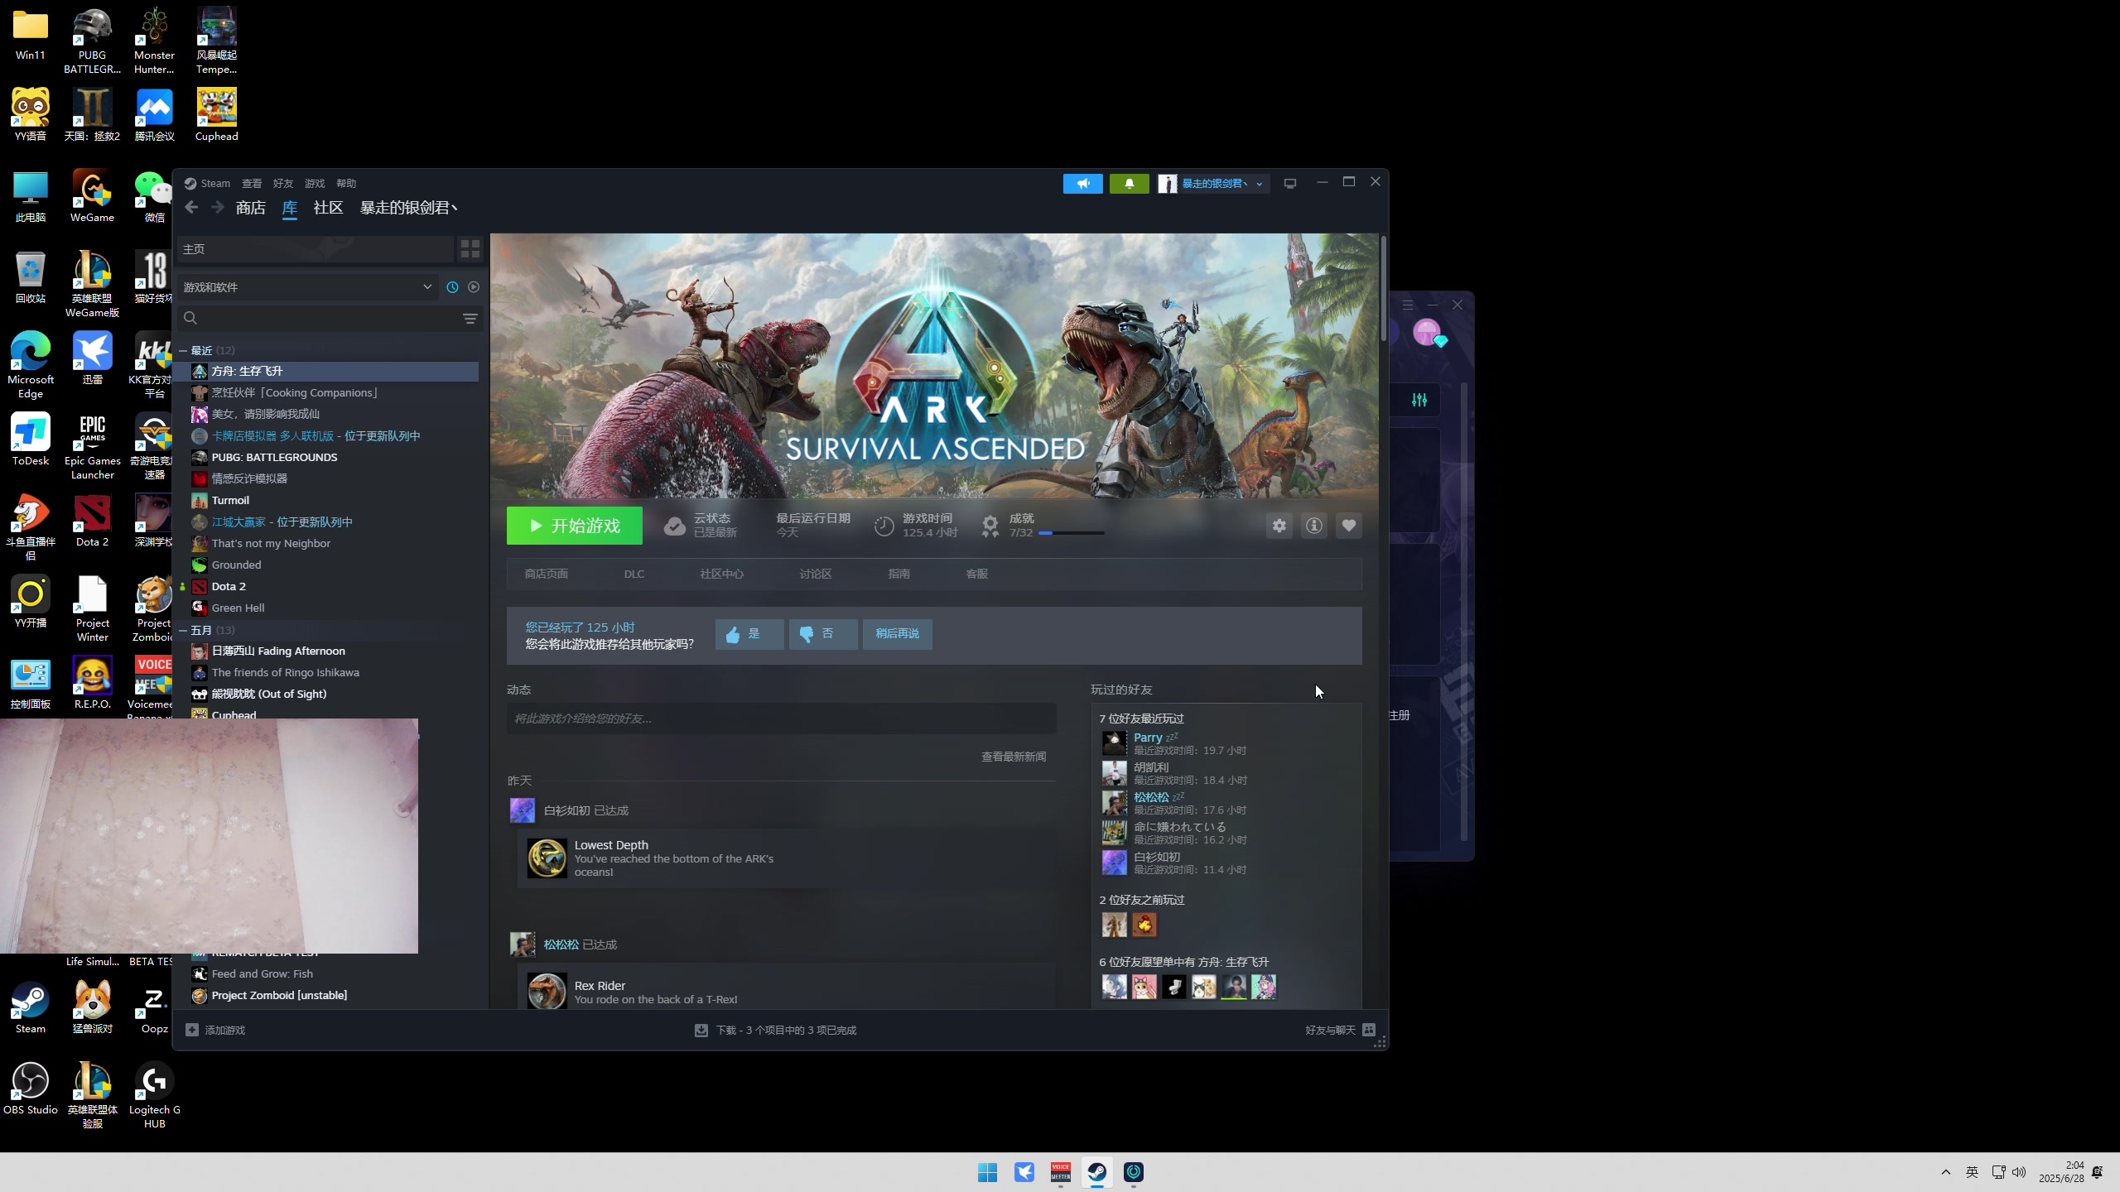
Task: Click the 主页 library home button
Action: point(315,248)
